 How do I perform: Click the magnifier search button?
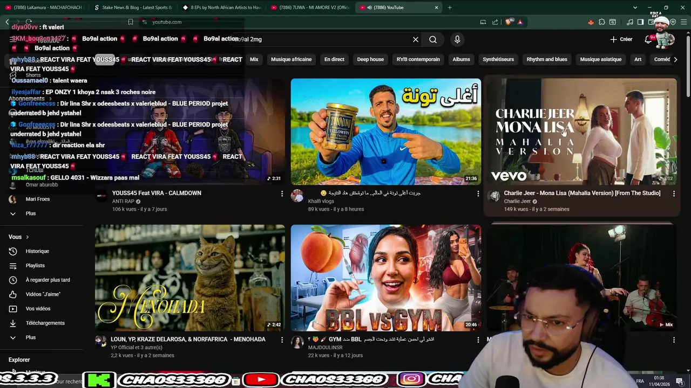click(x=433, y=39)
